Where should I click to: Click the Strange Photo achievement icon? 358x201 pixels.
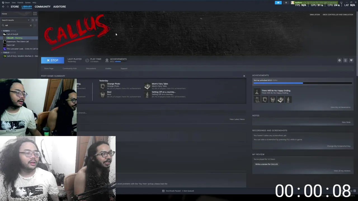tap(103, 86)
